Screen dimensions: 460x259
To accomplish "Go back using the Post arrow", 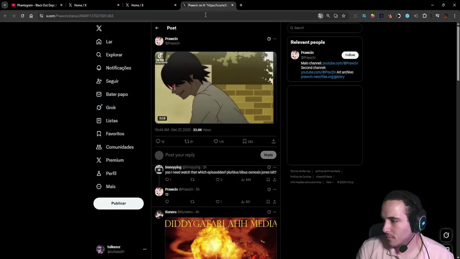I will click(x=157, y=28).
